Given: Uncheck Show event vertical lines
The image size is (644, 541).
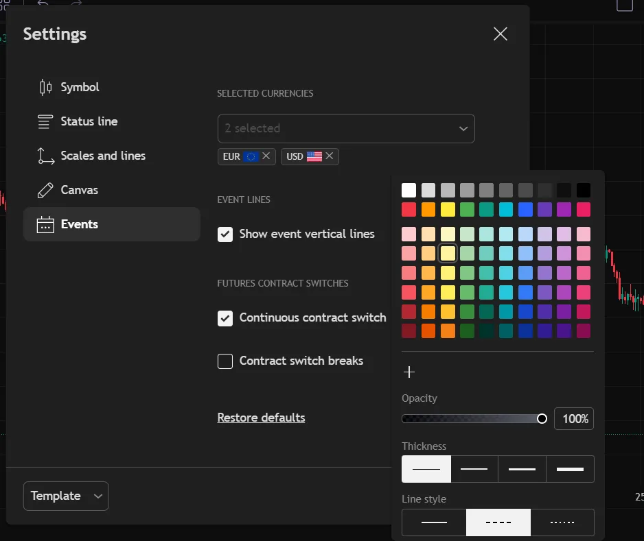Looking at the screenshot, I should click(x=225, y=235).
